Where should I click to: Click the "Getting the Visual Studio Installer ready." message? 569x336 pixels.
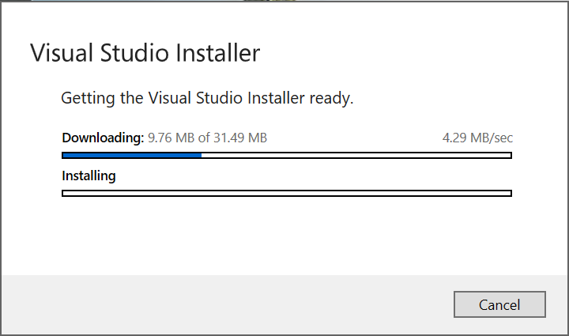click(207, 99)
